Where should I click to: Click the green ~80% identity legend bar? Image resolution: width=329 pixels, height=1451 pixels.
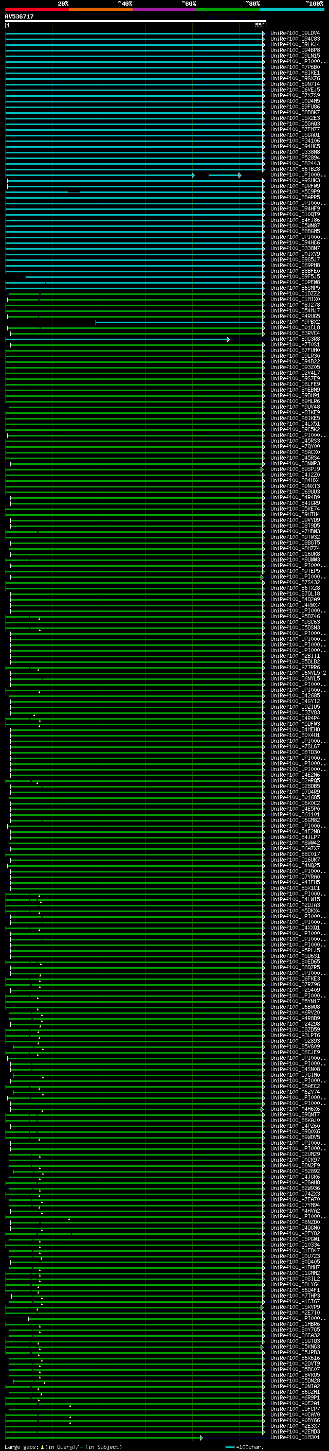pyautogui.click(x=228, y=9)
